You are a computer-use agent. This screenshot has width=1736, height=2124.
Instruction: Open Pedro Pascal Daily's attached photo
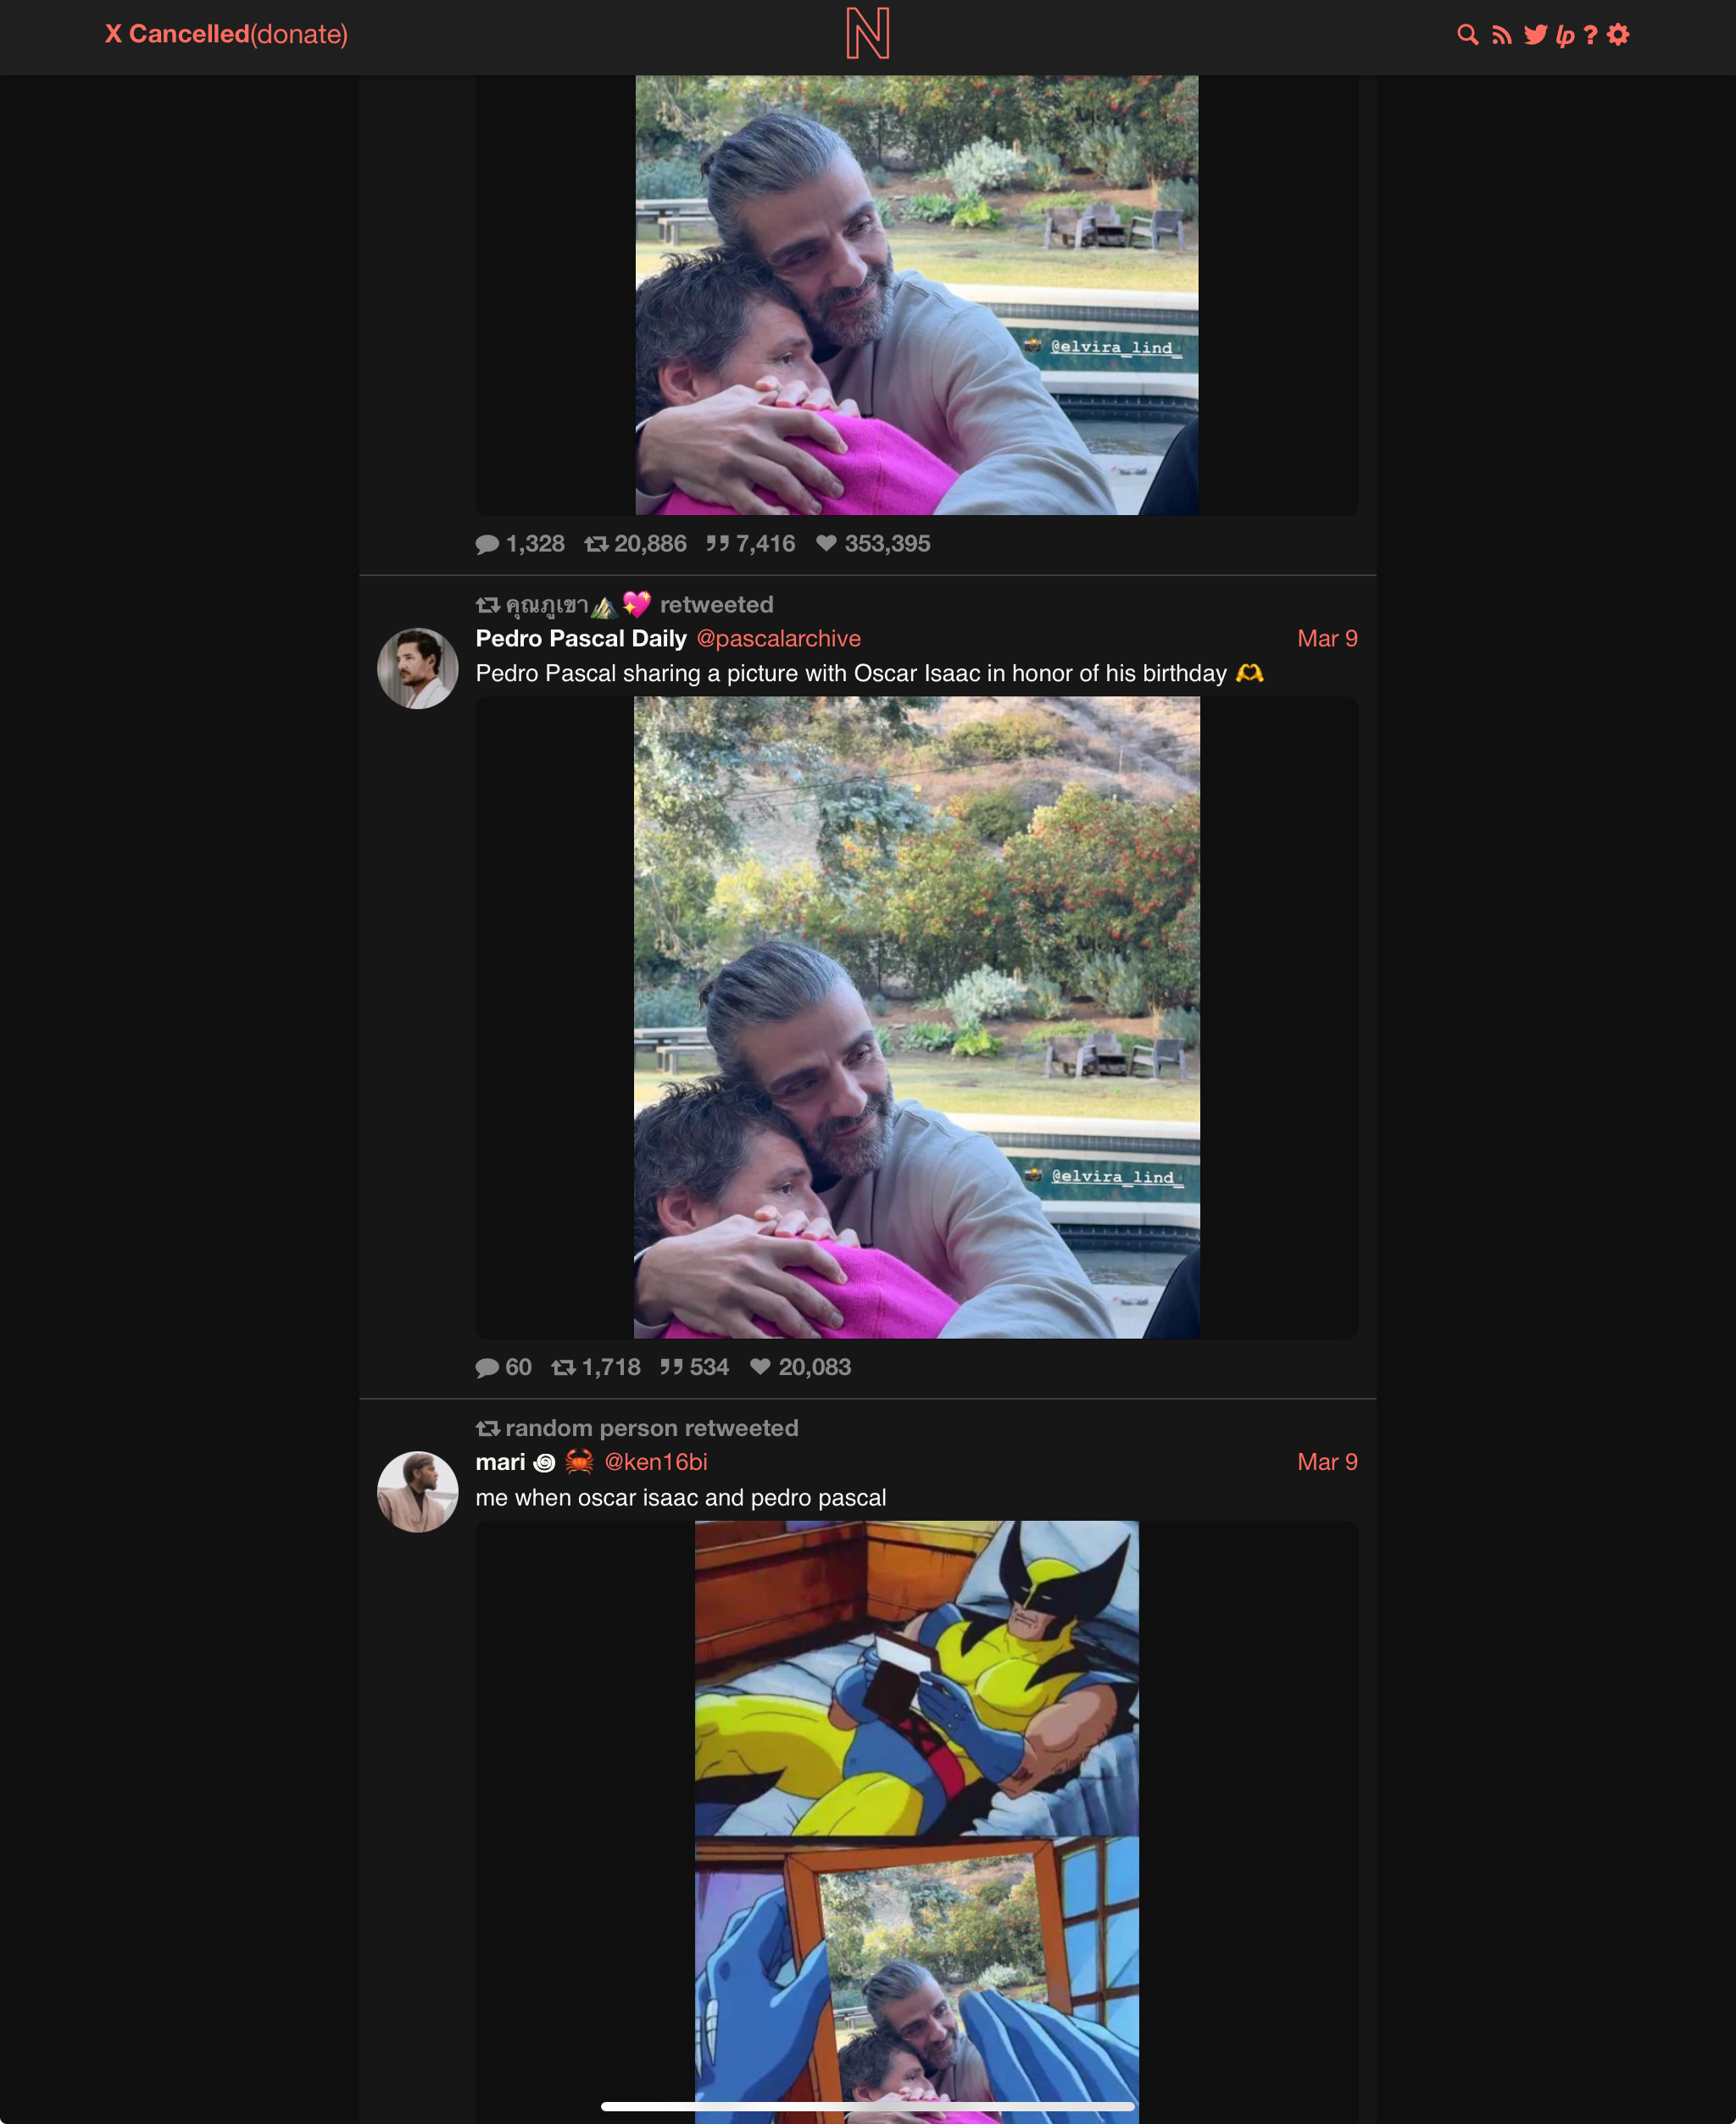coord(917,1018)
